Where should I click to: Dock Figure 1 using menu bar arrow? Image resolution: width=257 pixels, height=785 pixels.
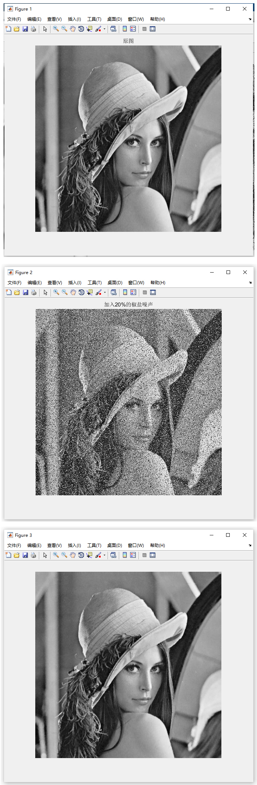tap(250, 19)
